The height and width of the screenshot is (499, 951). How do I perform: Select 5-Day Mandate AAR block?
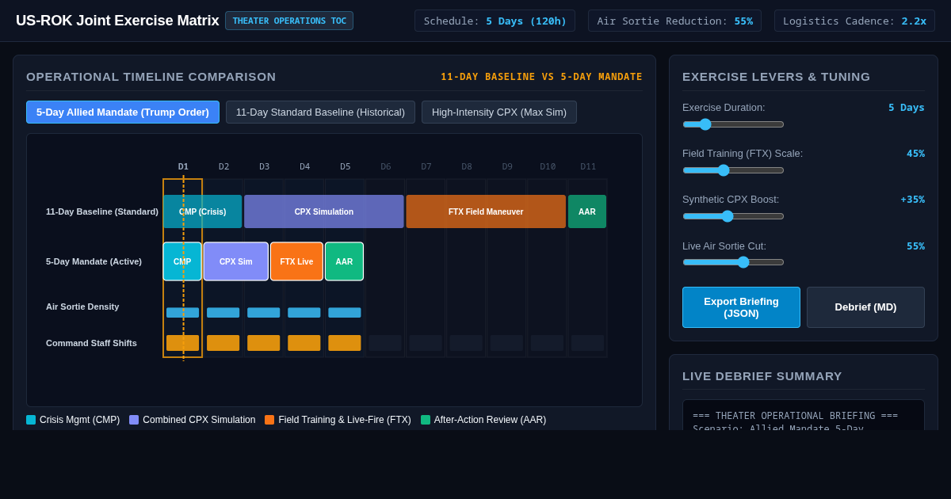[344, 261]
